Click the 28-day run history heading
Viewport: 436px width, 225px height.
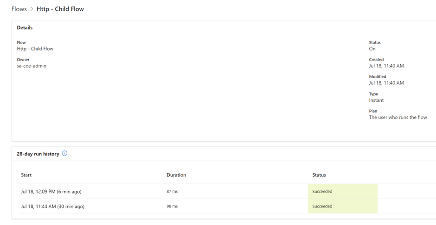click(38, 154)
